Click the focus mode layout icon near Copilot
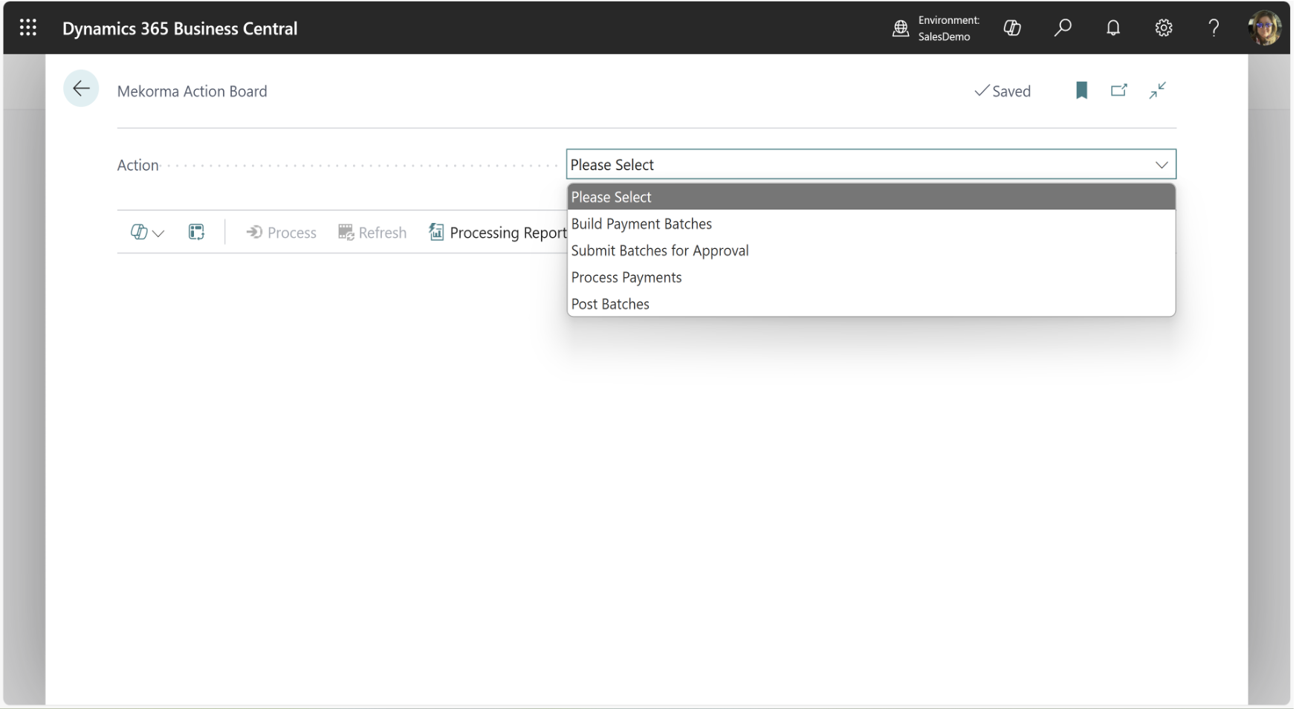Screen dimensions: 1302x709 pos(196,232)
